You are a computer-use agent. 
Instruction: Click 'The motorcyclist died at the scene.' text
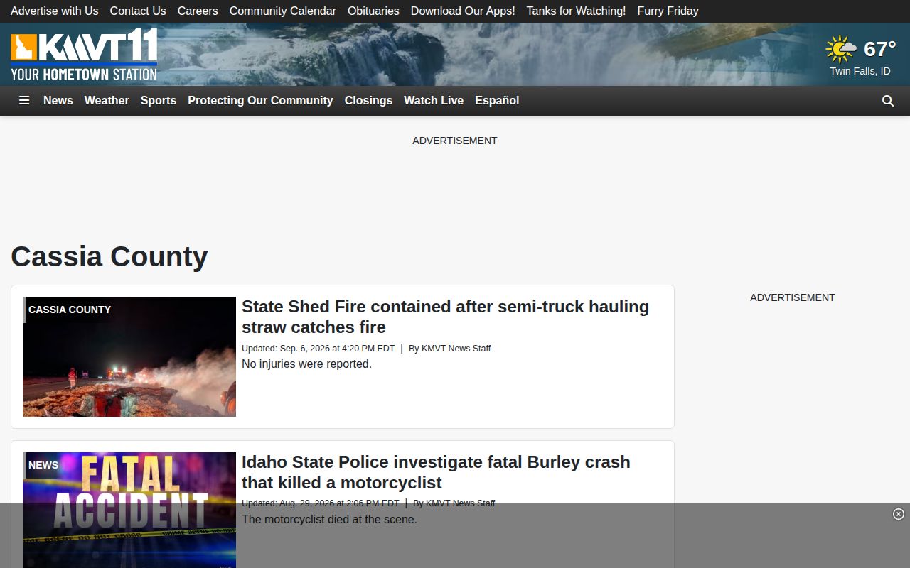click(329, 520)
